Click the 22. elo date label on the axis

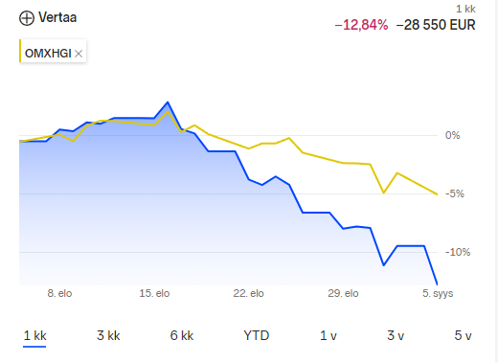(248, 293)
